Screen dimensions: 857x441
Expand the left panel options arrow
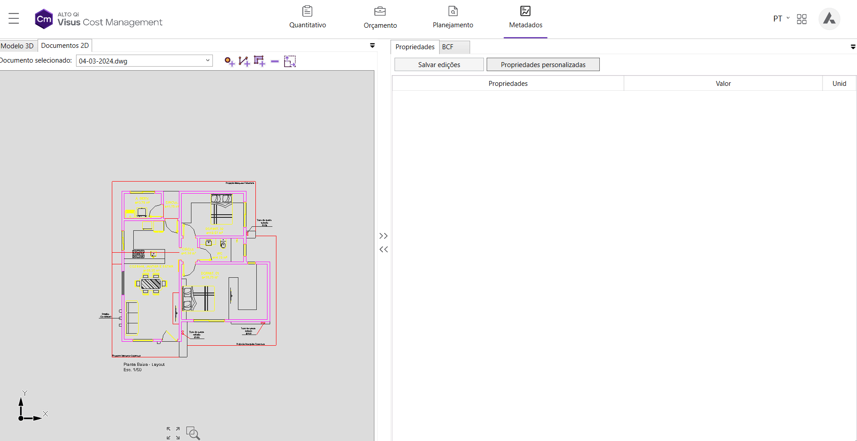click(372, 46)
